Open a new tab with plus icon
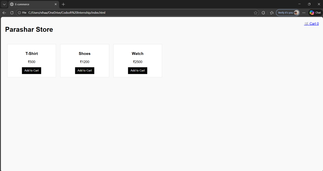This screenshot has height=171, width=323. coord(64,4)
